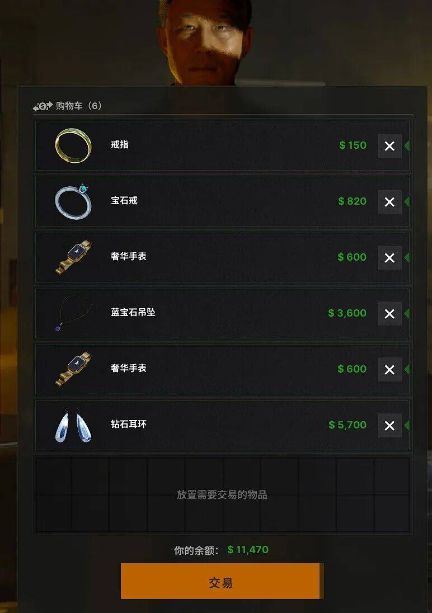432x613 pixels.
Task: Click the 你的余额 $11,470 balance text
Action: click(x=221, y=550)
